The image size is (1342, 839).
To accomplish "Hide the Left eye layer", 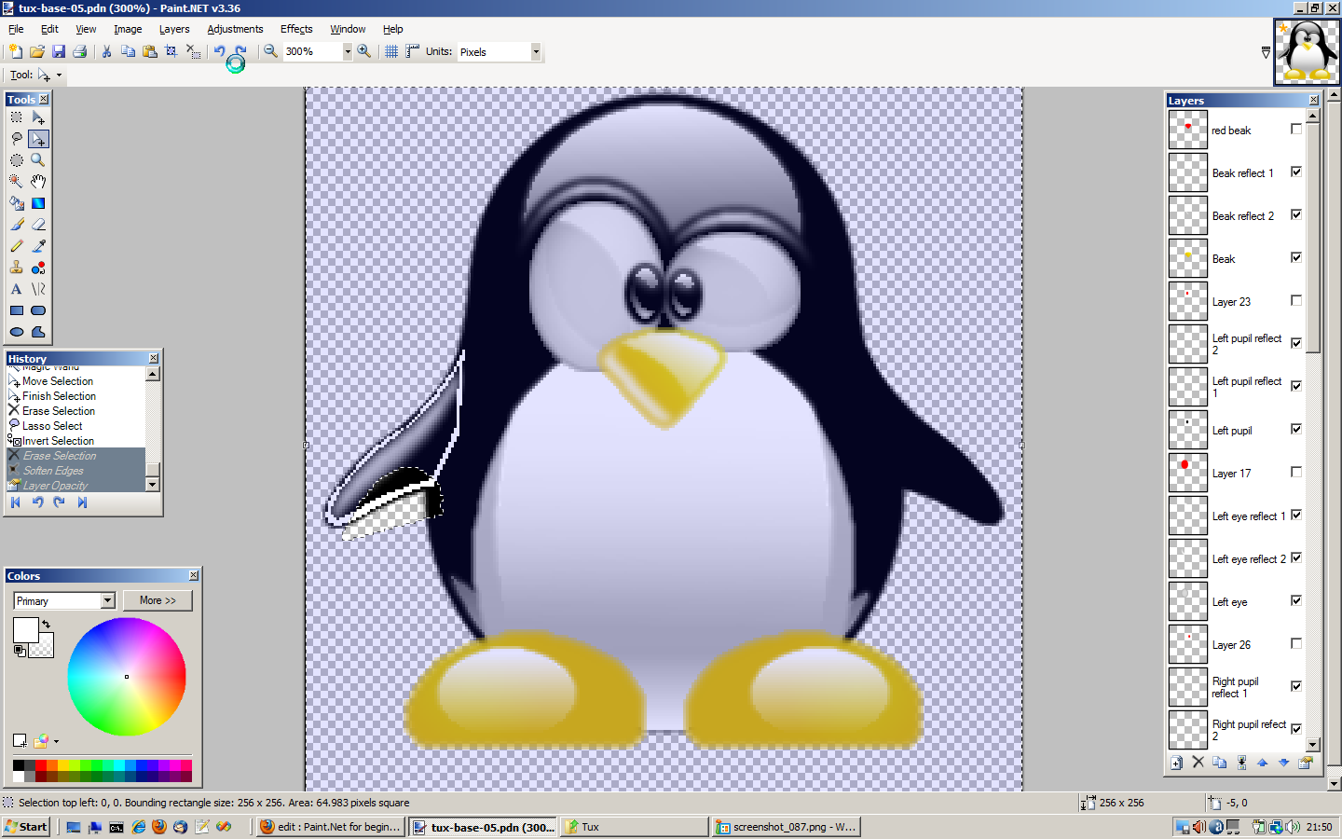I will (1296, 600).
